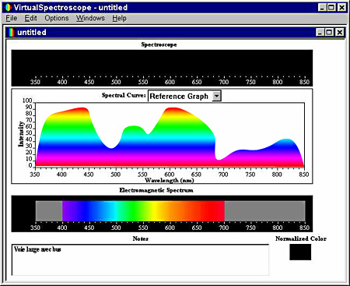Click the 'Normalized Color' label
350x286 pixels.
pyautogui.click(x=301, y=238)
